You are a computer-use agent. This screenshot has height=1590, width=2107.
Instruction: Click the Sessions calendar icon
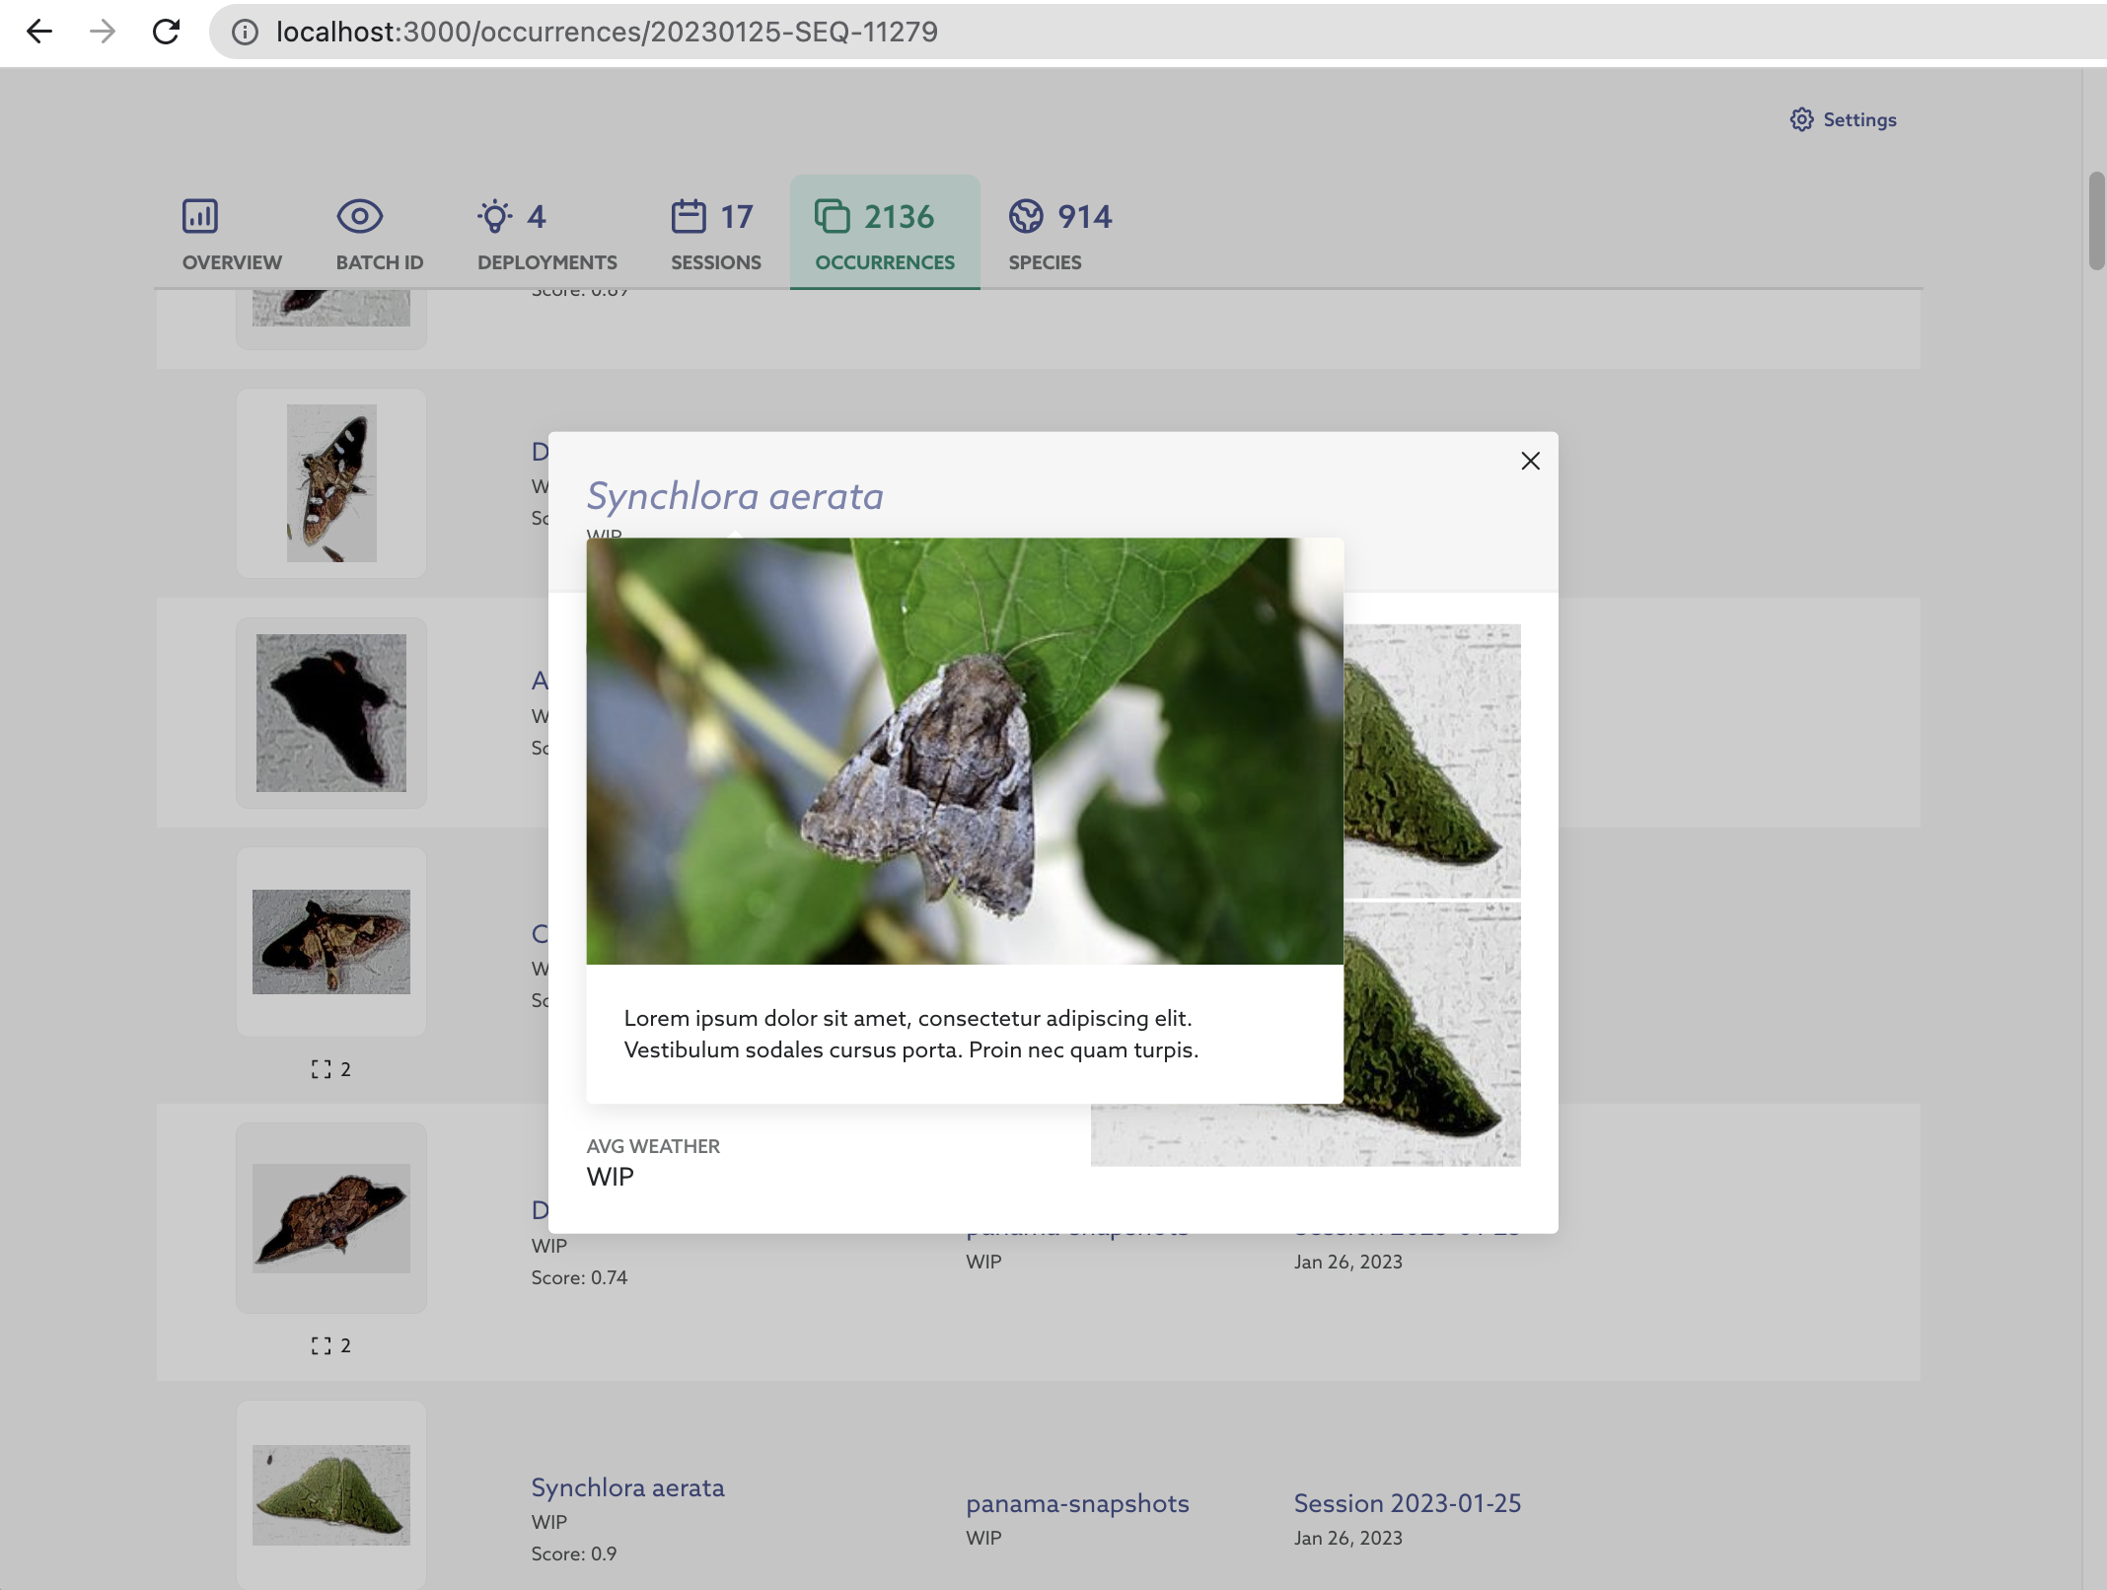(x=689, y=216)
